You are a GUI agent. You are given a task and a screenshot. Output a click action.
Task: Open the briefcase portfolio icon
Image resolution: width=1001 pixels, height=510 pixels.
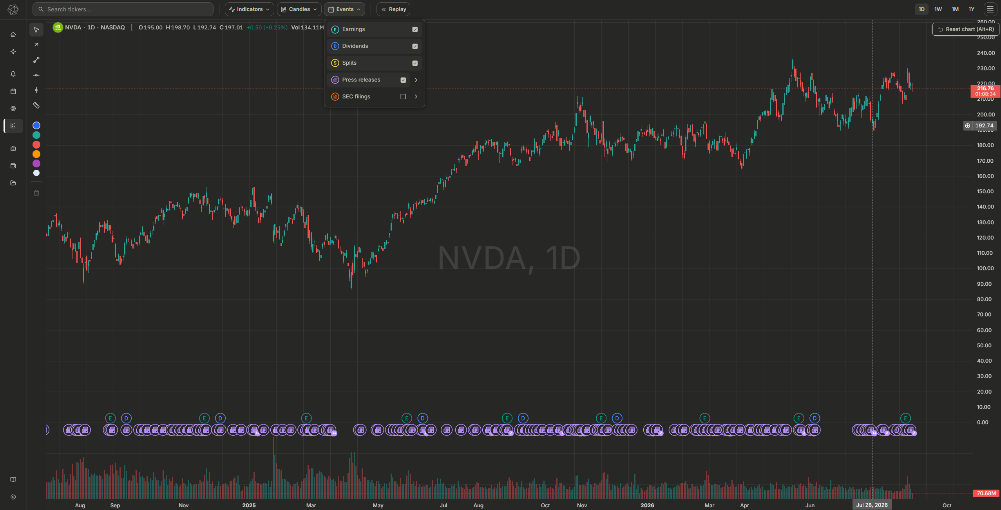[x=13, y=149]
